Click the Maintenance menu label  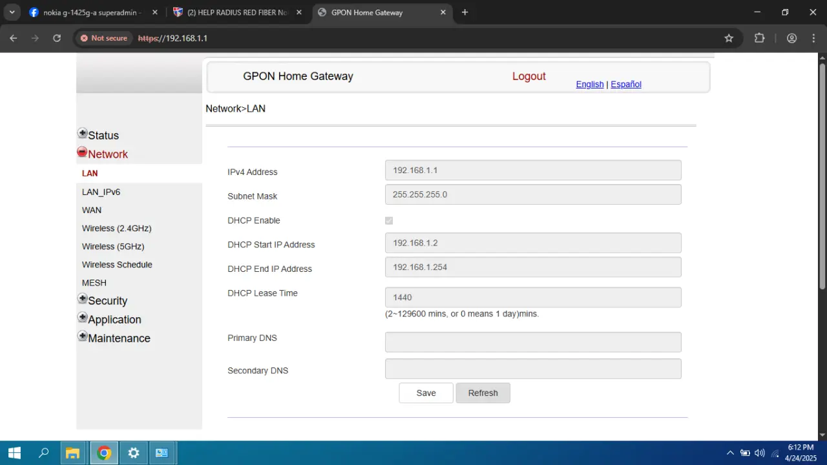tap(119, 338)
